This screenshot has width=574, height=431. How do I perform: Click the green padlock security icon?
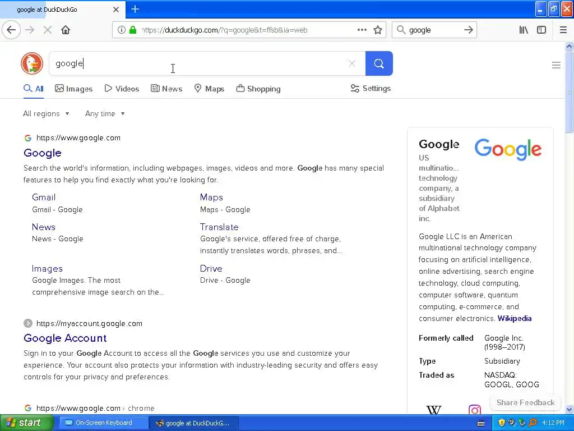coord(133,30)
